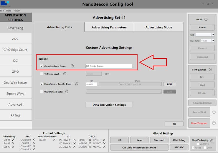
Task: Click EDIT for Manufacturer Specific Data
Action: pyautogui.click(x=170, y=84)
